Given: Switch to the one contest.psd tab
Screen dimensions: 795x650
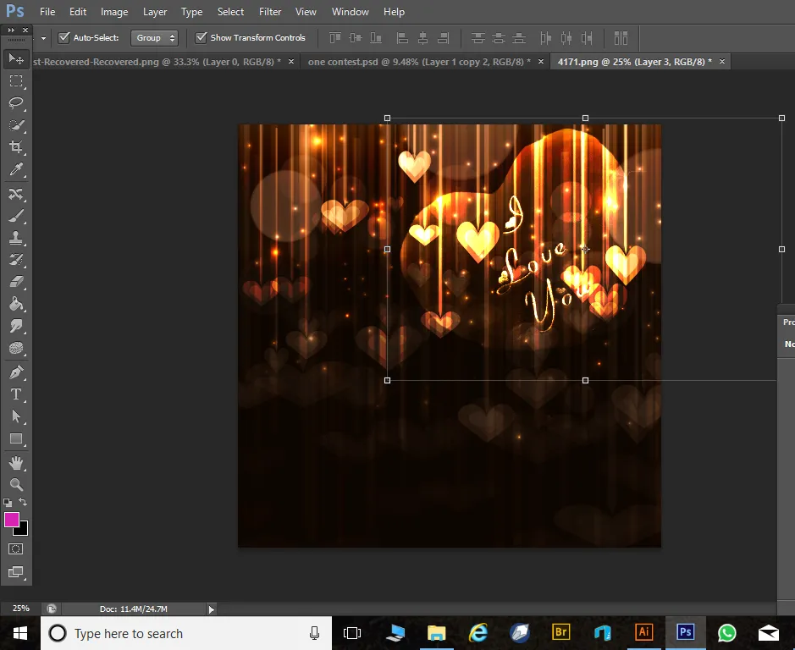Looking at the screenshot, I should pyautogui.click(x=419, y=62).
